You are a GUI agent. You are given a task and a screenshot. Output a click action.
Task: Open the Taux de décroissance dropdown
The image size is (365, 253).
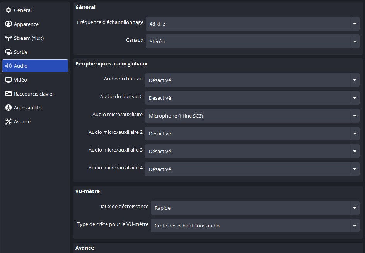click(x=255, y=208)
